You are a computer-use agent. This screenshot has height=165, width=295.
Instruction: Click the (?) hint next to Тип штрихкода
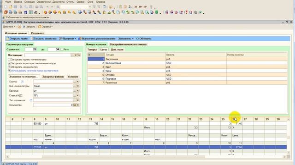coord(31,100)
